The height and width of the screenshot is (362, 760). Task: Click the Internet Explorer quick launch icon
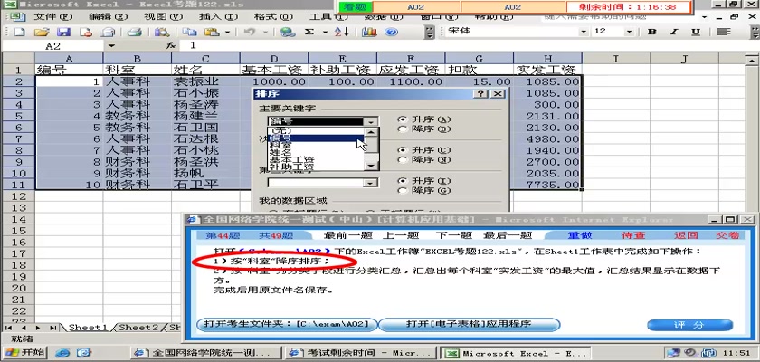62,353
